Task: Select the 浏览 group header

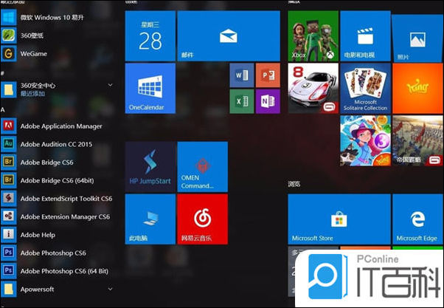Action: click(294, 185)
